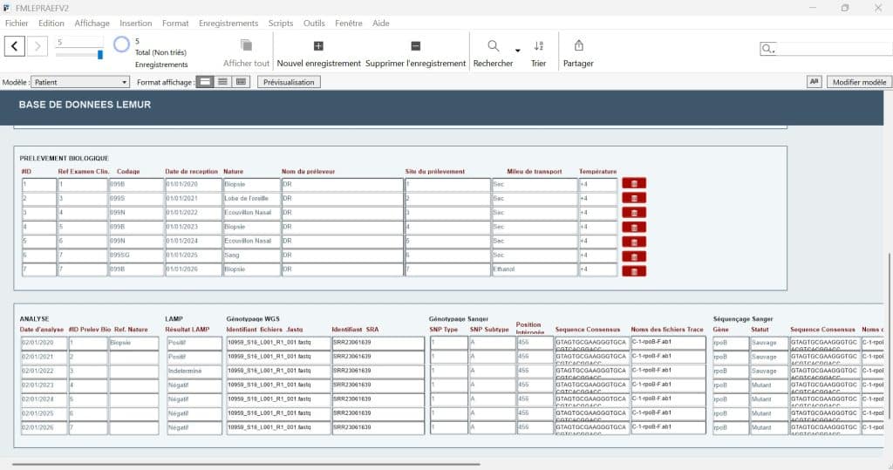The width and height of the screenshot is (893, 470).
Task: Click the Trier sort icon
Action: (x=538, y=46)
